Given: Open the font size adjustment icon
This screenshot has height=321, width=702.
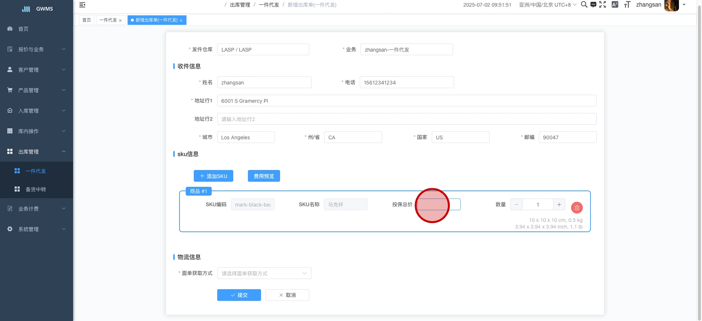Looking at the screenshot, I should pyautogui.click(x=627, y=5).
